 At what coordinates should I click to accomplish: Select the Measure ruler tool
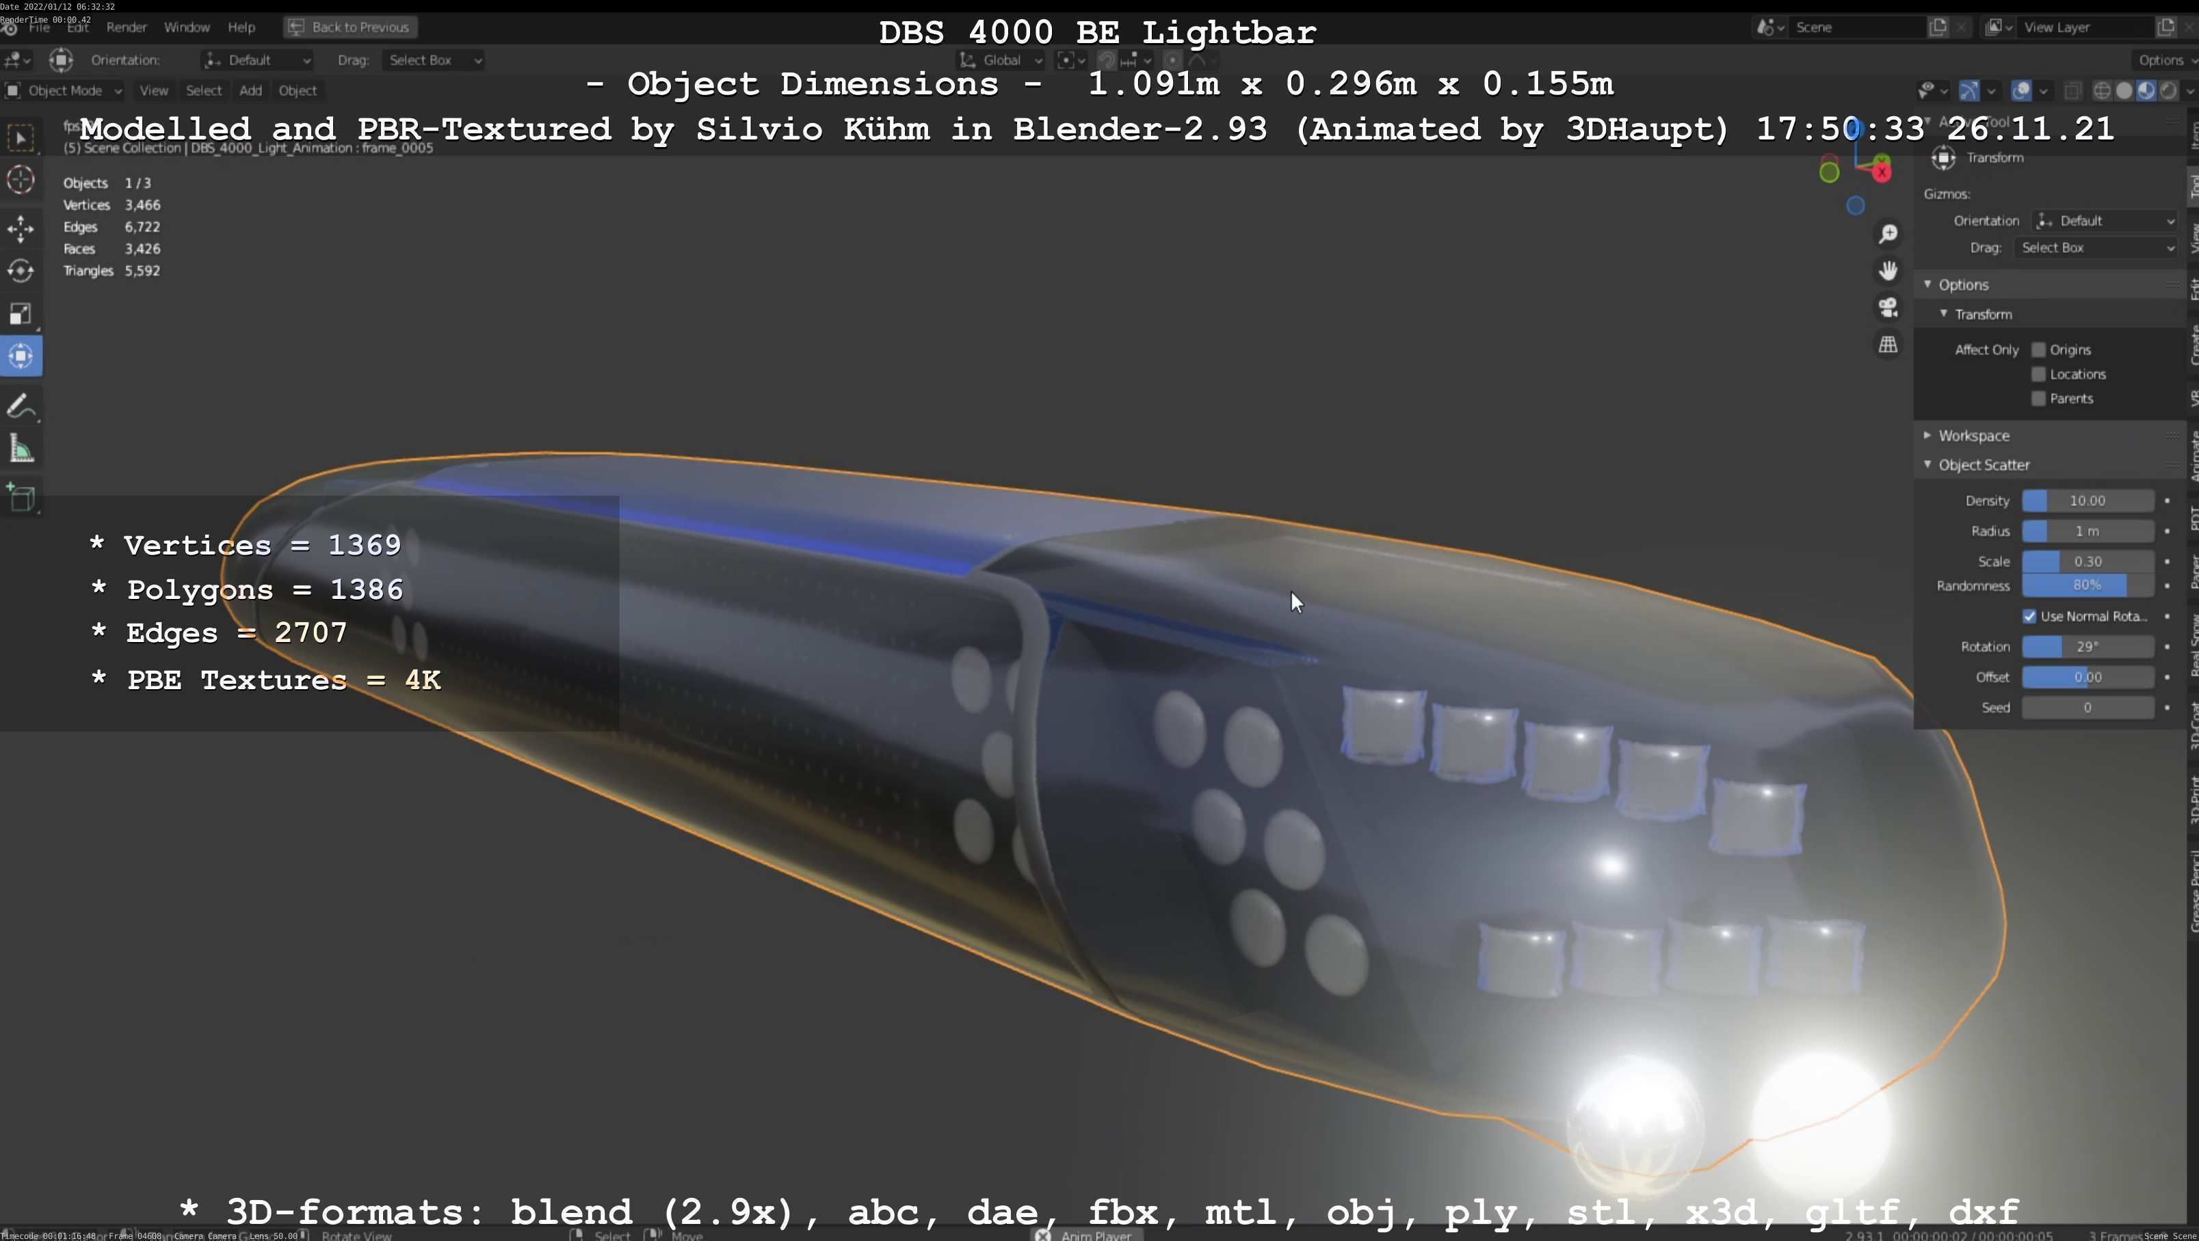tap(21, 449)
